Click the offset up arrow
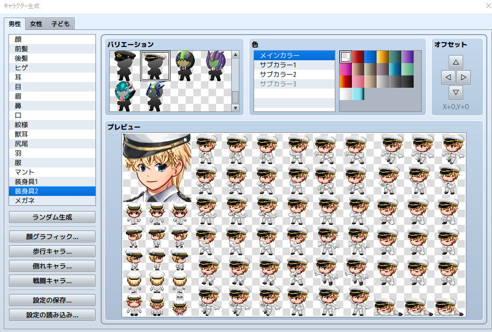Image resolution: width=492 pixels, height=332 pixels. tap(456, 62)
